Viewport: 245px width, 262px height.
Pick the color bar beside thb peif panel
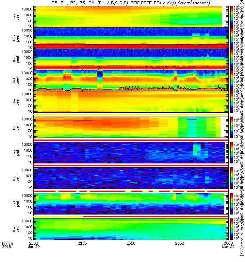coord(232,153)
